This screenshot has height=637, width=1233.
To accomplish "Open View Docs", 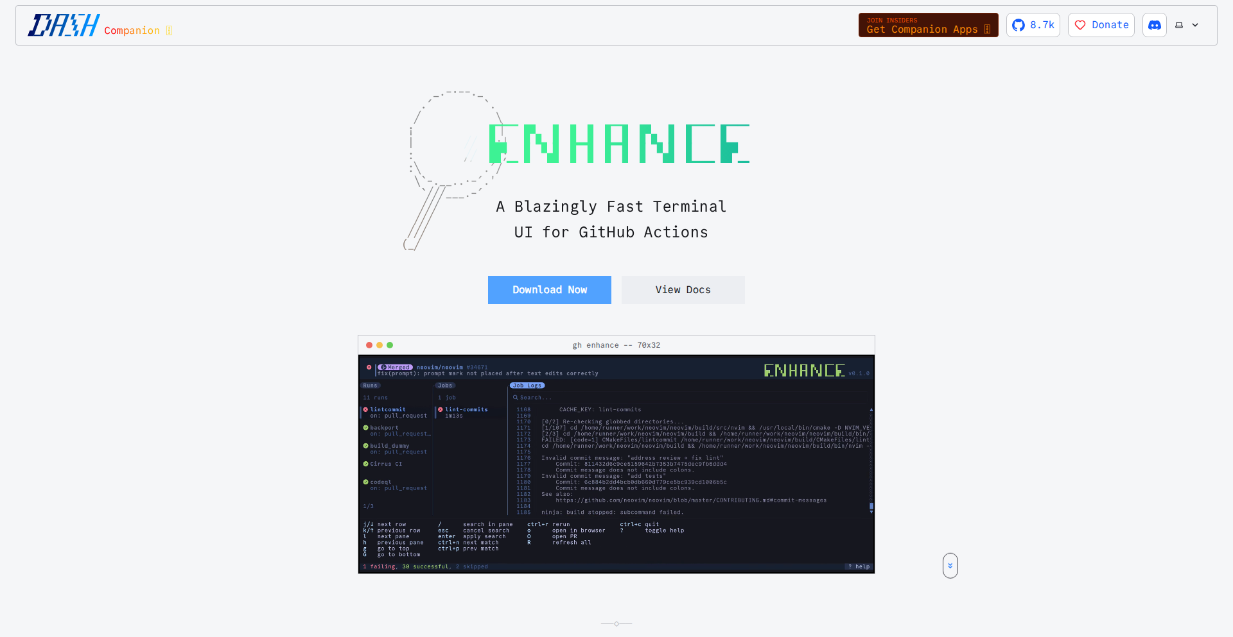I will (683, 290).
